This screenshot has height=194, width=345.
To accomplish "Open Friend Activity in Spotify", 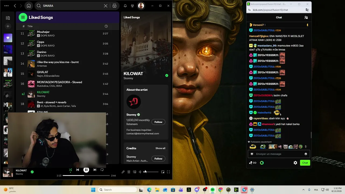I will (132, 6).
